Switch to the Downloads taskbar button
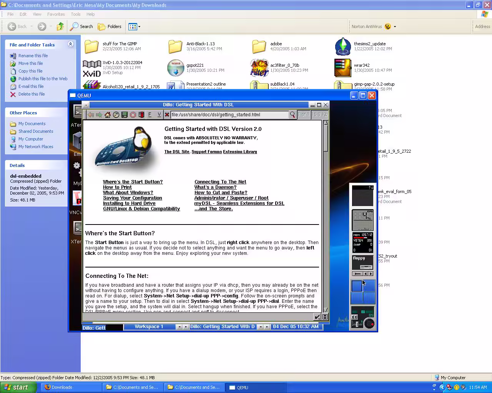Screen dimensions: 492x393 71,387
